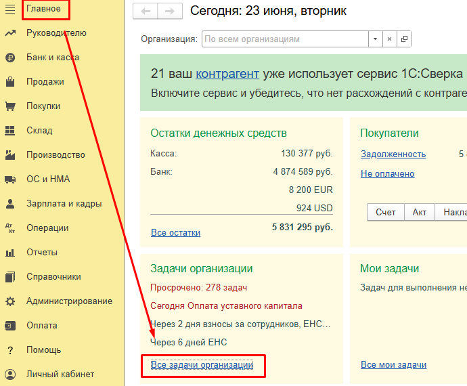Open the Операции section
Viewport: 467px width, 386px height.
(47, 228)
